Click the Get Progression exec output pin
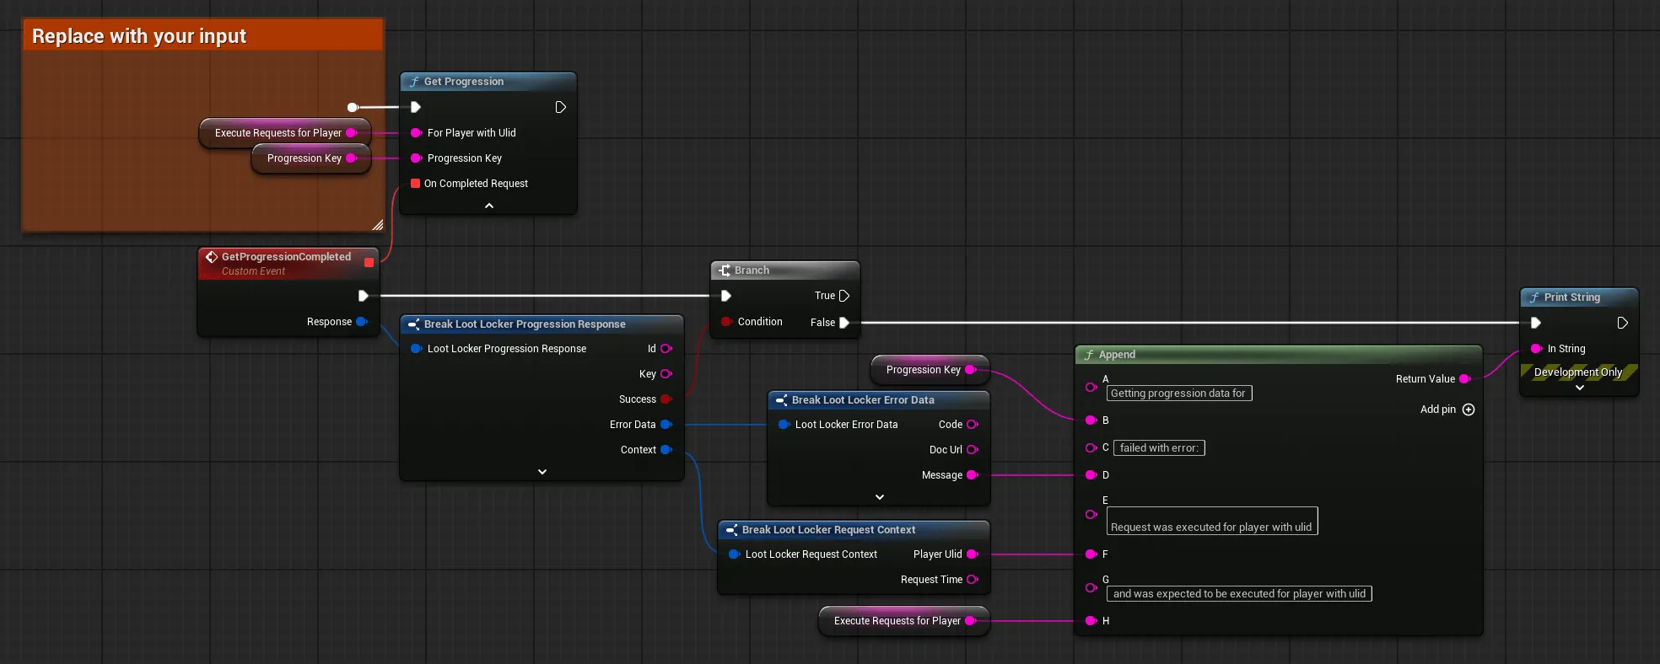The image size is (1660, 664). click(560, 107)
